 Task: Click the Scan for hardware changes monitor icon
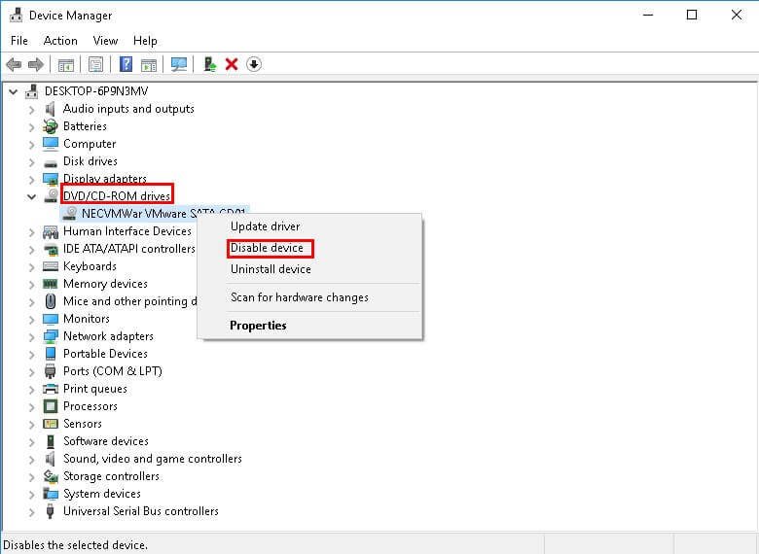178,64
